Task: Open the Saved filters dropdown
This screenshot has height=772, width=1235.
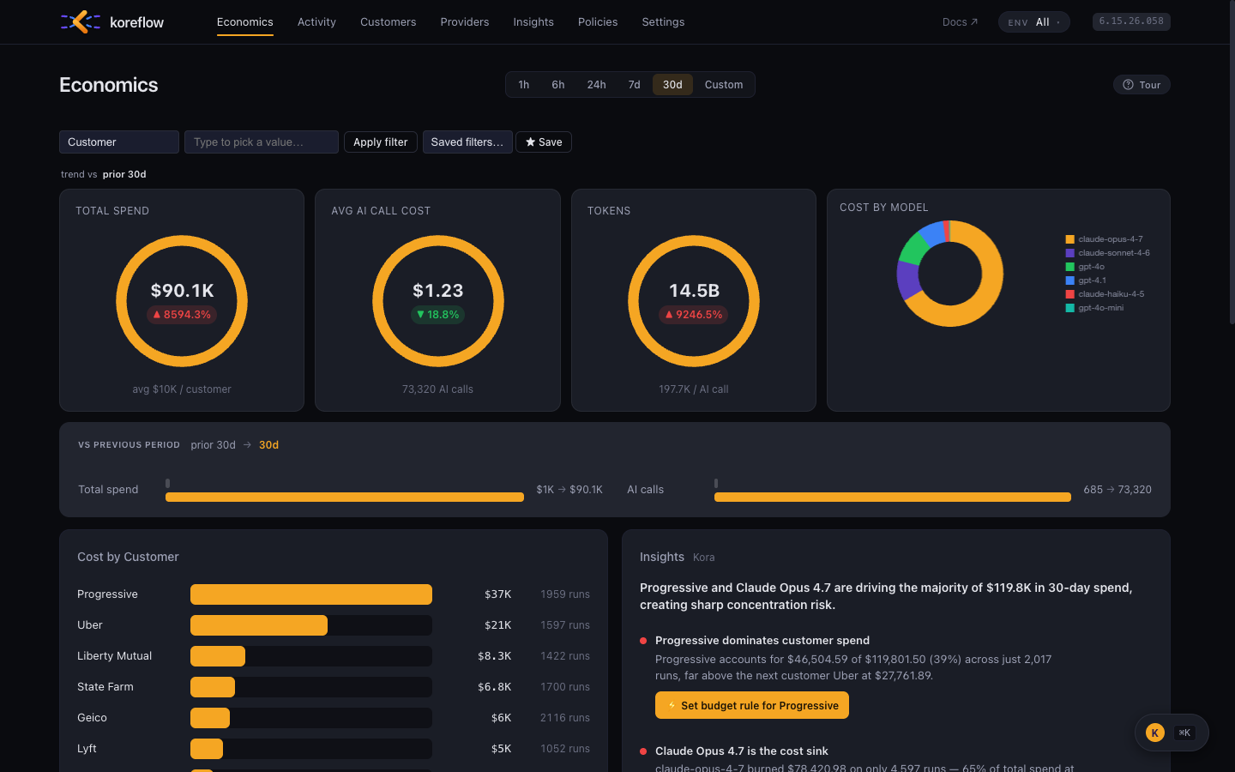Action: 467,142
